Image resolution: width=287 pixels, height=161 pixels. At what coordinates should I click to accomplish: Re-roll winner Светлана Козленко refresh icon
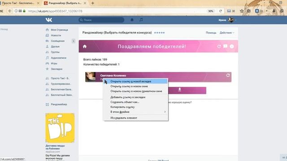click(x=228, y=75)
